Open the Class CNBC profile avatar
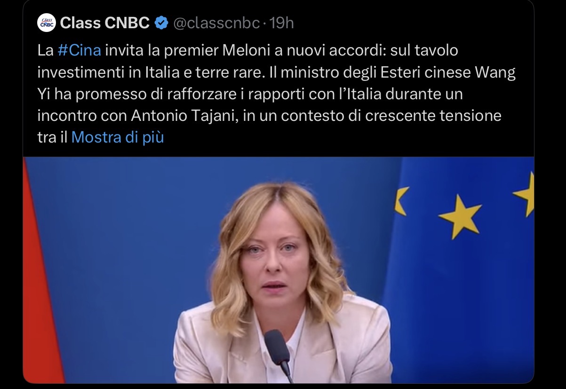Viewport: 566px width, 389px height. [x=46, y=23]
